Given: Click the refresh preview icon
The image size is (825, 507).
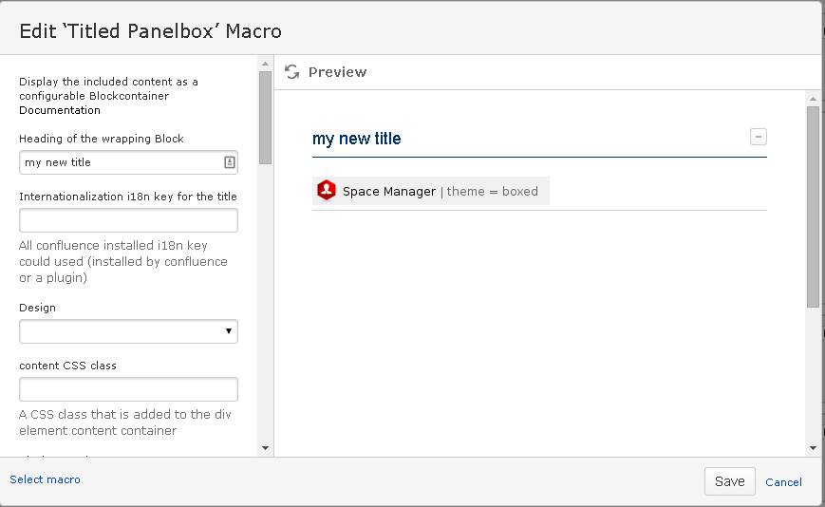Looking at the screenshot, I should (x=292, y=72).
